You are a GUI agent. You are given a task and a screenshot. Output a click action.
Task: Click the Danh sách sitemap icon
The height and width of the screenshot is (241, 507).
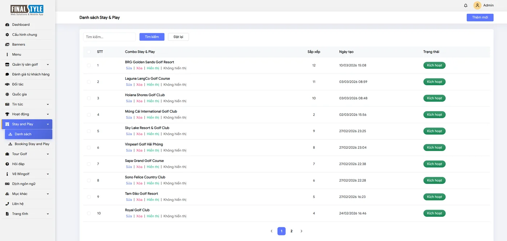click(11, 134)
